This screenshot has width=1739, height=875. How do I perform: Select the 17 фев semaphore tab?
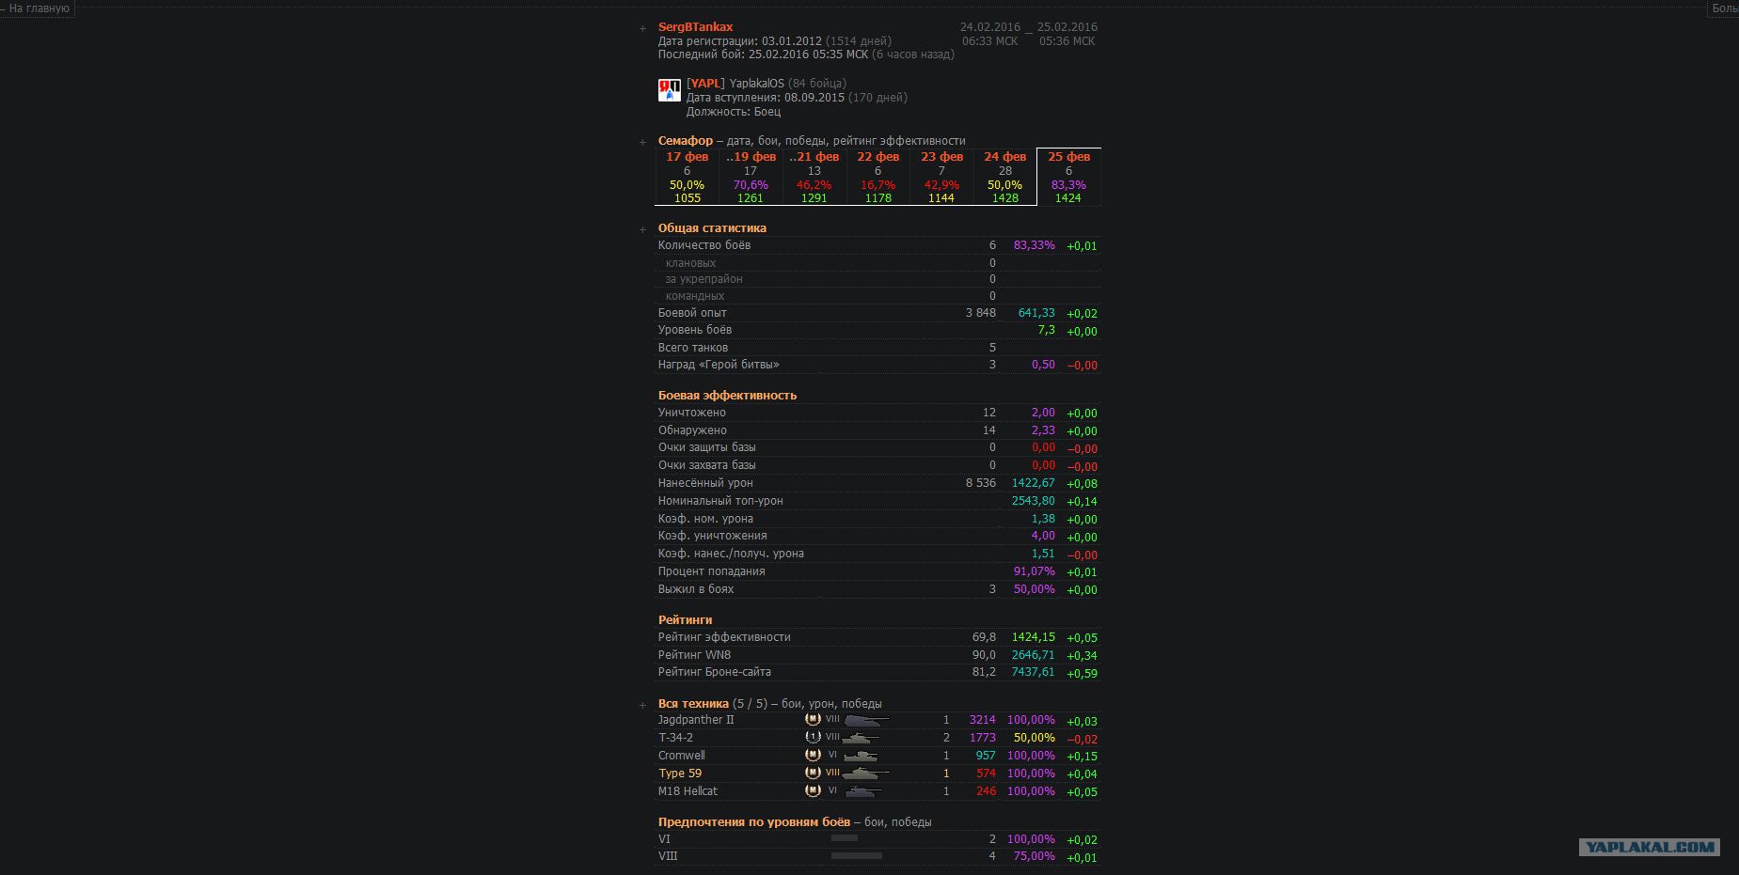687,177
